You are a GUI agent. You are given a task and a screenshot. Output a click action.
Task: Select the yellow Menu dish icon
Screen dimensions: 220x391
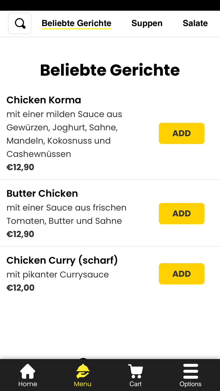click(82, 371)
